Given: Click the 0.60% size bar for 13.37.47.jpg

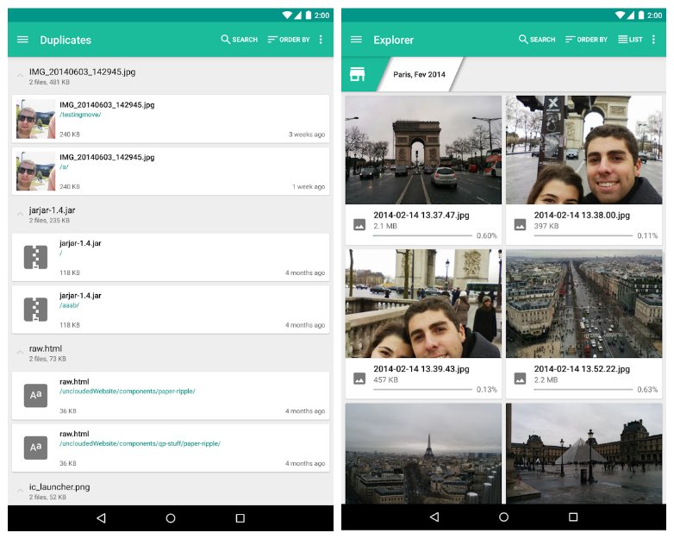Looking at the screenshot, I should point(422,235).
